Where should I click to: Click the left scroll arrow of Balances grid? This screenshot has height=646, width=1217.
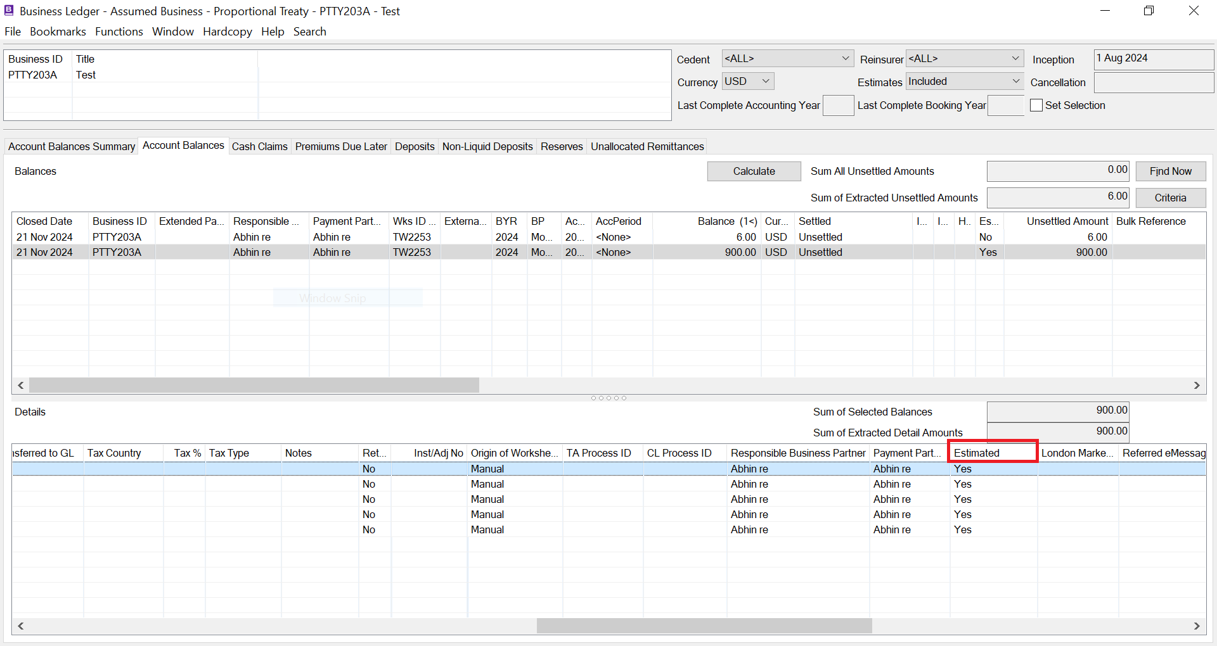tap(21, 385)
